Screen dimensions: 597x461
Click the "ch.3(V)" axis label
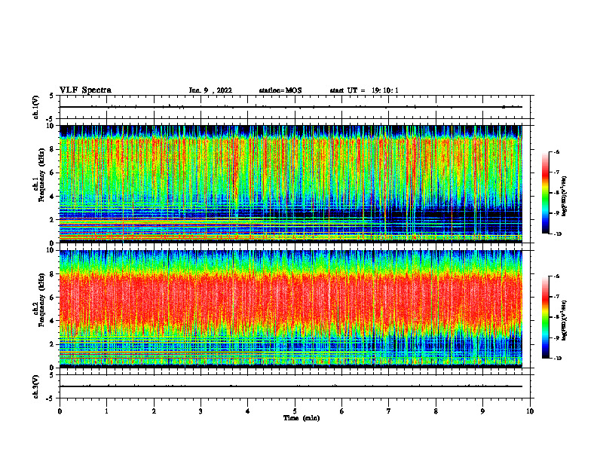click(x=36, y=386)
